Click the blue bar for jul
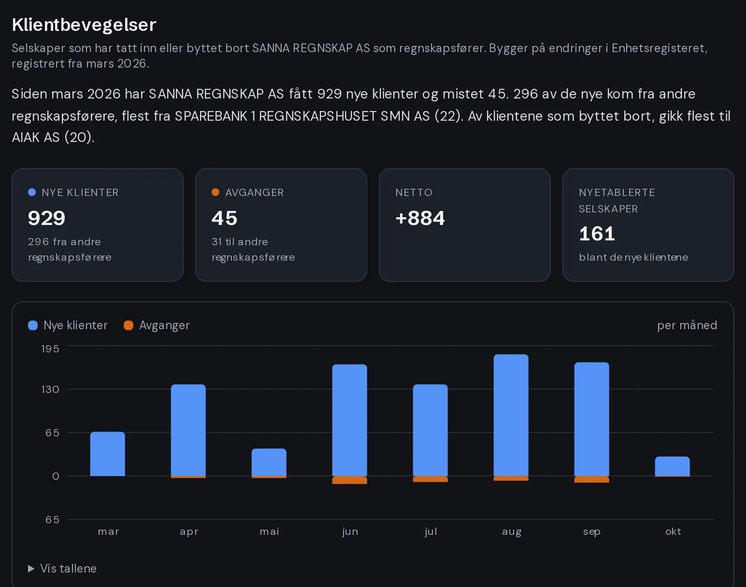Image resolution: width=746 pixels, height=587 pixels. (x=430, y=430)
